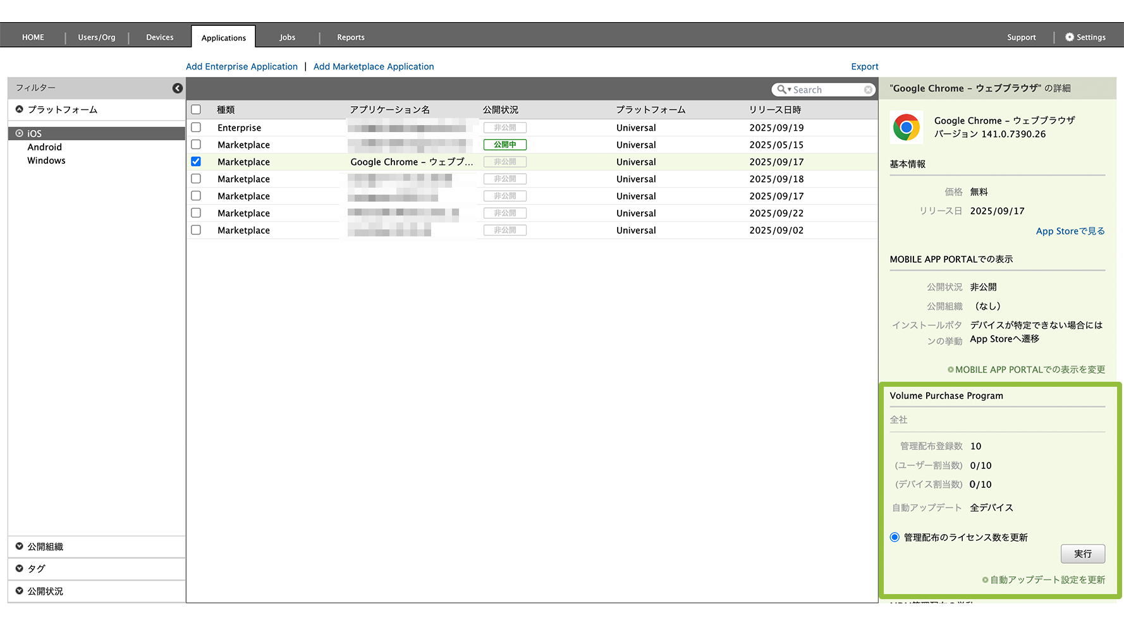This screenshot has height=632, width=1124.
Task: Collapse the プラットフォーム filter section
Action: (x=20, y=109)
